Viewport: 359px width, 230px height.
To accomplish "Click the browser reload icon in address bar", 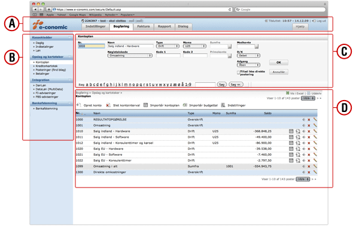I will coord(230,10).
